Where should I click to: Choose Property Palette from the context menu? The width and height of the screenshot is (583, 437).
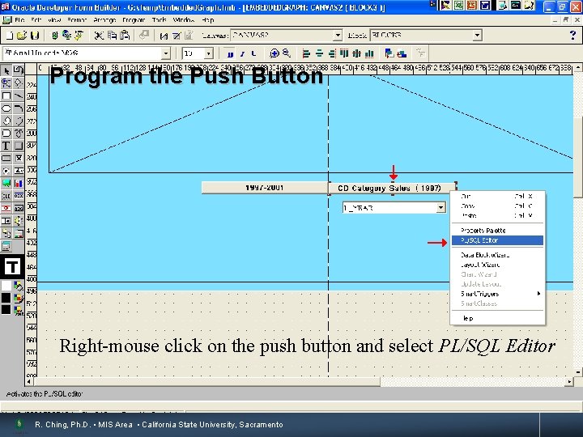click(x=497, y=231)
